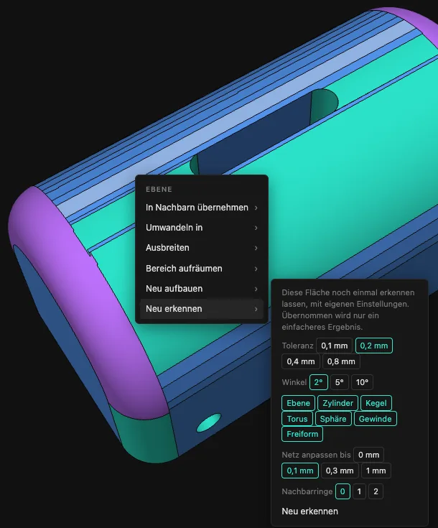Expand the Neu aufbauen submenu chevron

coord(256,289)
